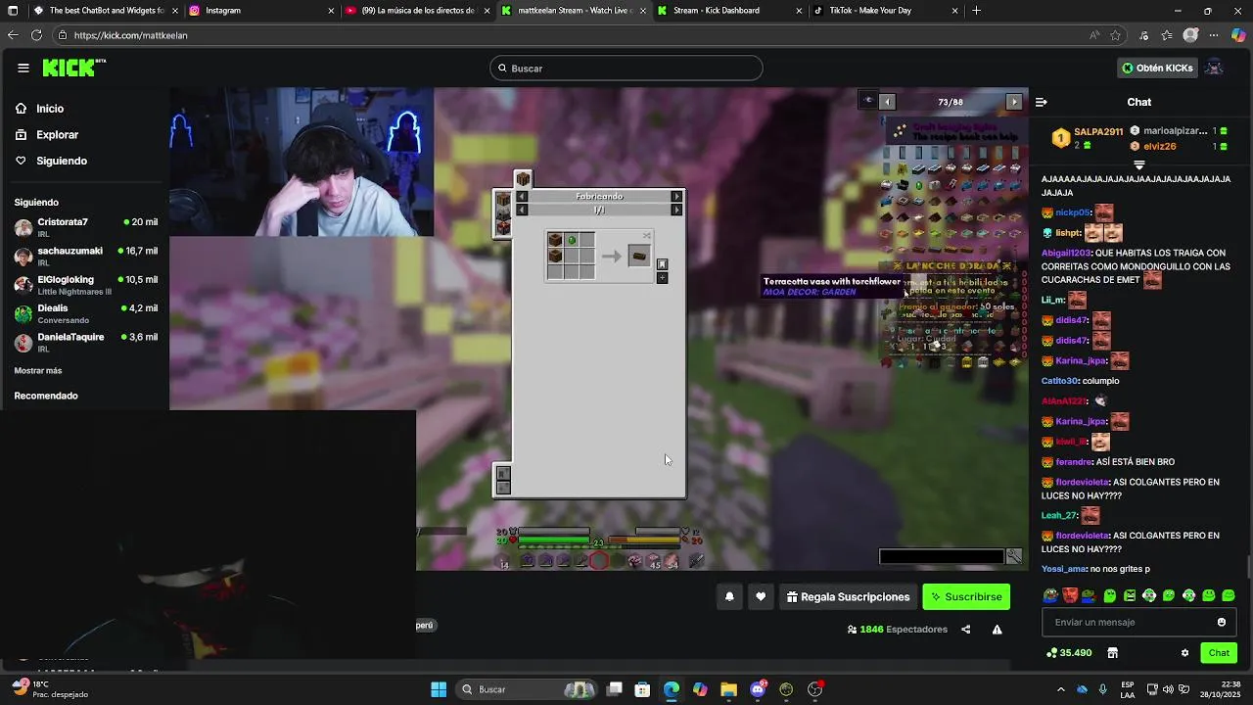Toggle stream notifications bell
Screen dimensions: 1253x705
pyautogui.click(x=729, y=596)
